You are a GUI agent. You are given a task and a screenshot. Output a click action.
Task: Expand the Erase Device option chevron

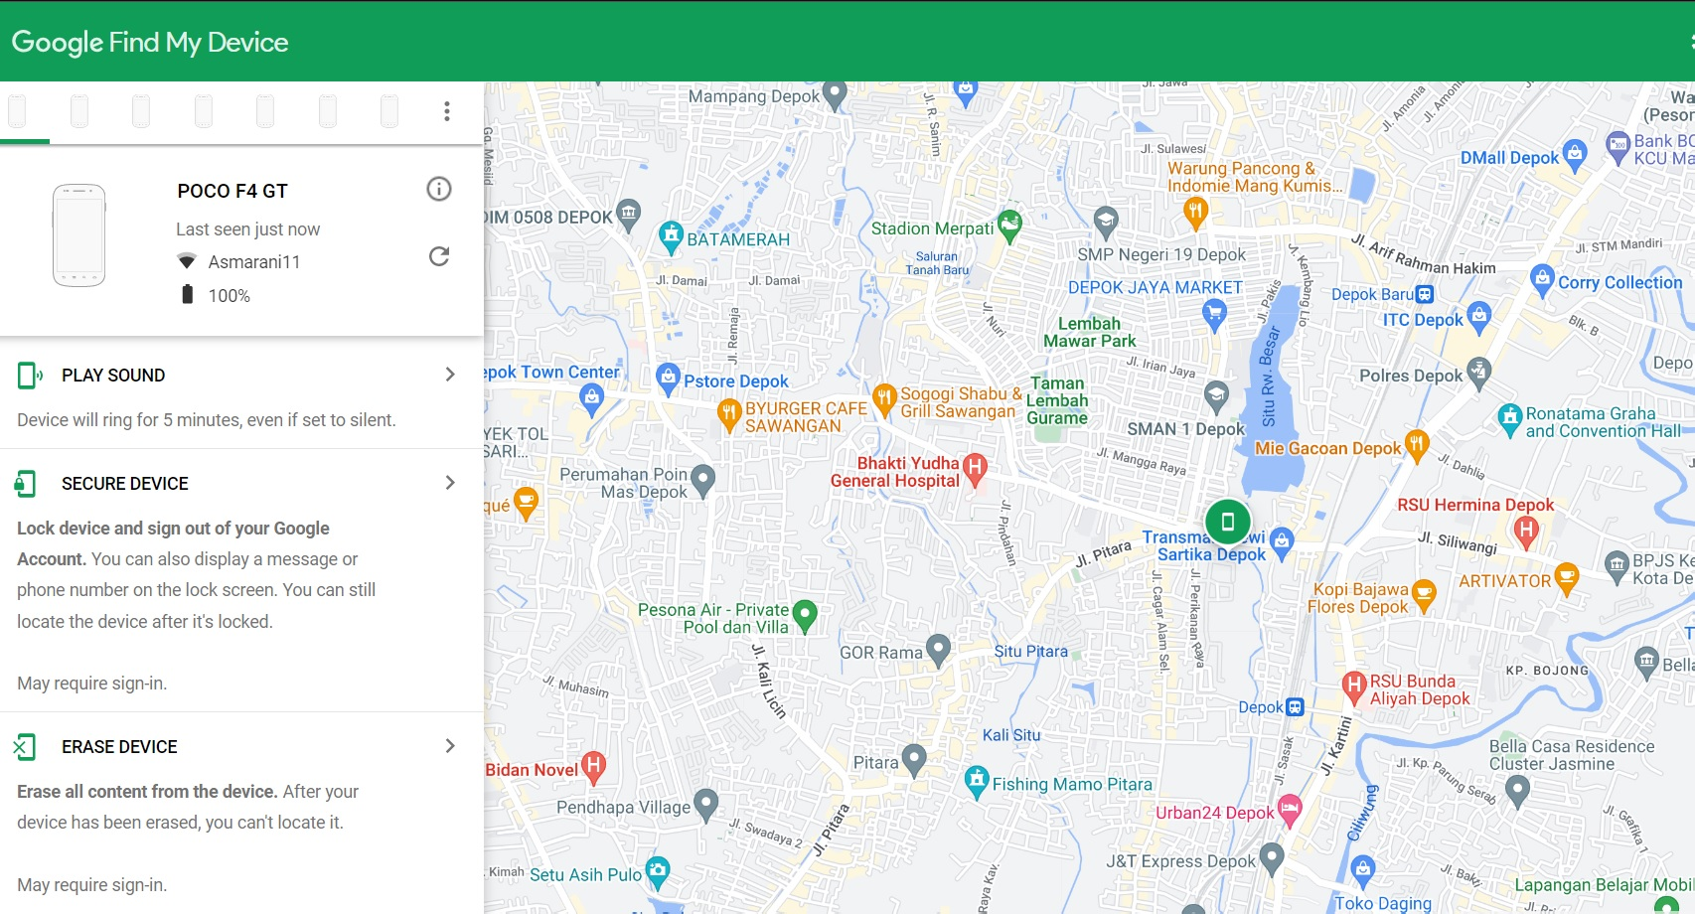[x=450, y=746]
